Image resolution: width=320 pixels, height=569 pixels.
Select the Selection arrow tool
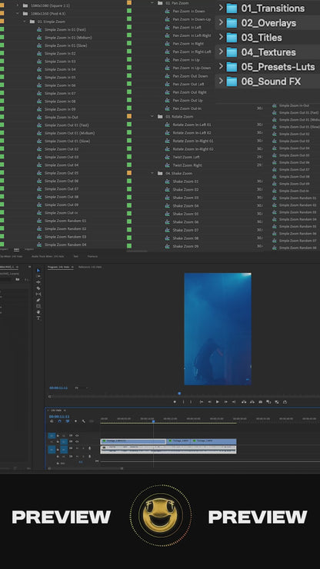point(38,271)
